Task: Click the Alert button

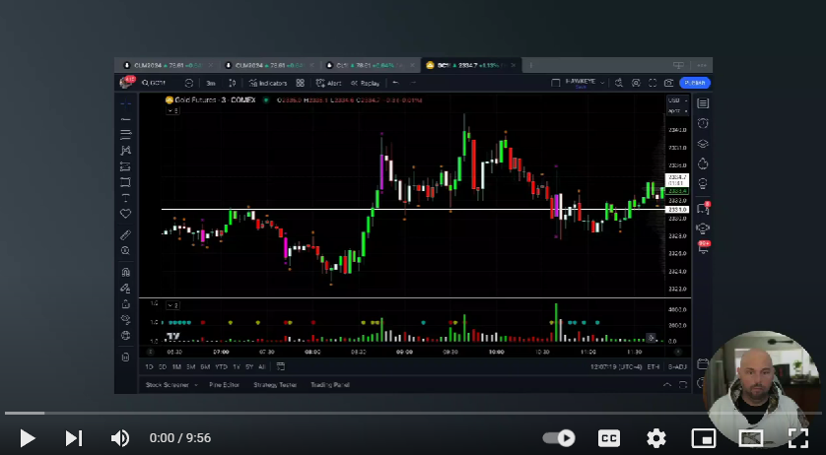Action: (329, 84)
